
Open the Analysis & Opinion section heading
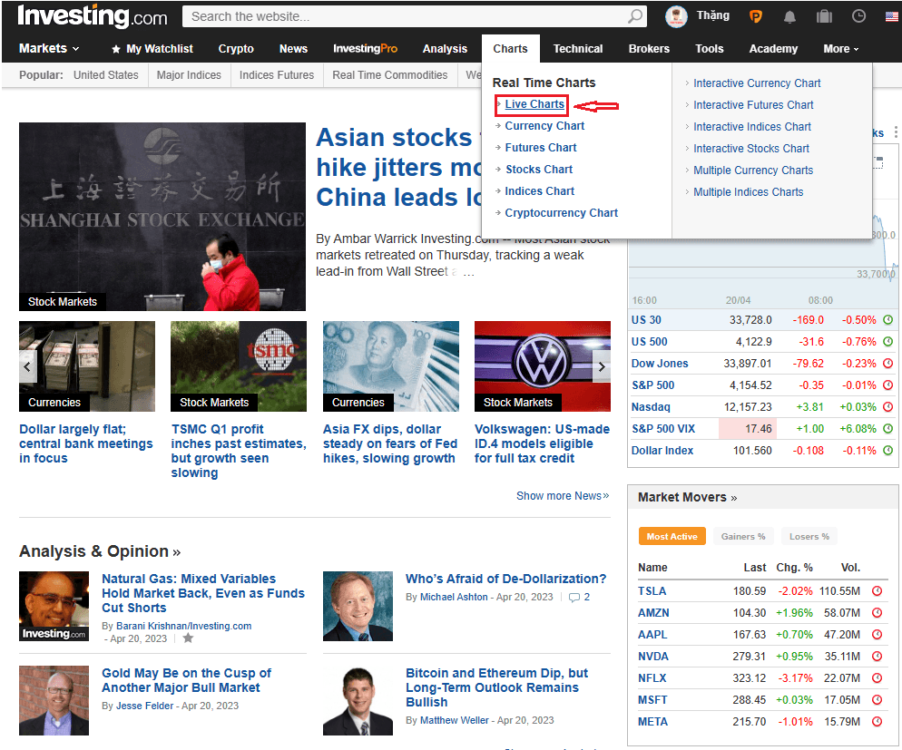click(x=100, y=551)
